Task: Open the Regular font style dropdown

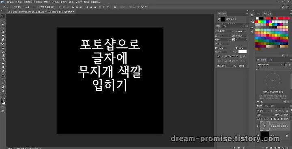Action: (x=241, y=32)
